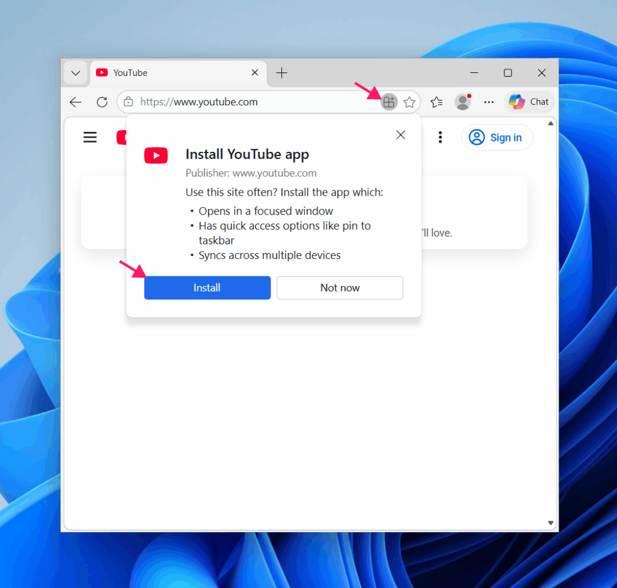Open YouTube hamburger guide menu

[x=90, y=137]
